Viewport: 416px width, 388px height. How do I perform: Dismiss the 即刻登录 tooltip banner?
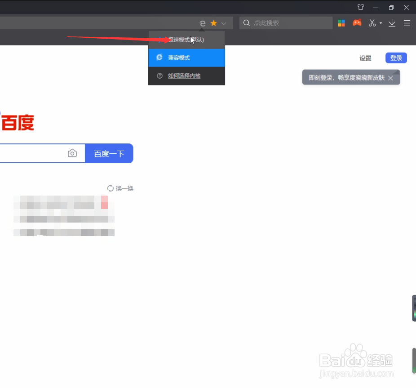point(390,78)
